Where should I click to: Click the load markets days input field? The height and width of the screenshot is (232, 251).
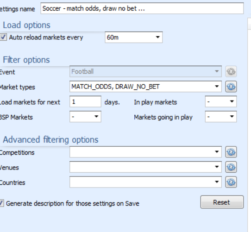[x=85, y=101]
